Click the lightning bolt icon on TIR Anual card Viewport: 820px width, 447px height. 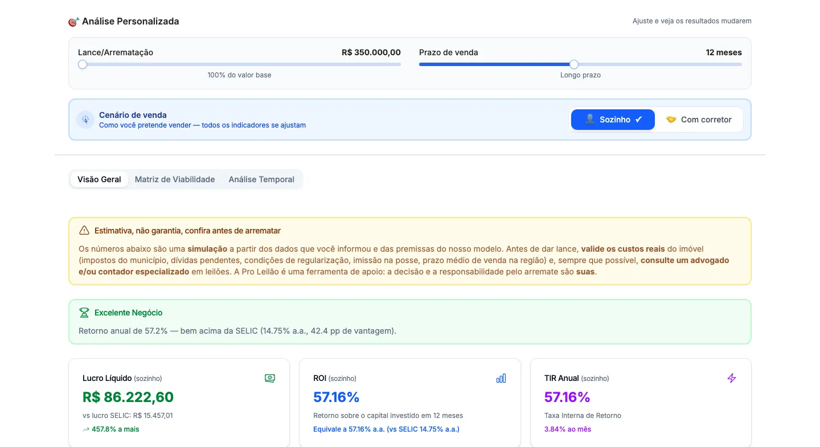(732, 378)
